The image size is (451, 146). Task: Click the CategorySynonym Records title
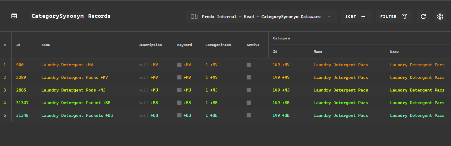coord(71,16)
